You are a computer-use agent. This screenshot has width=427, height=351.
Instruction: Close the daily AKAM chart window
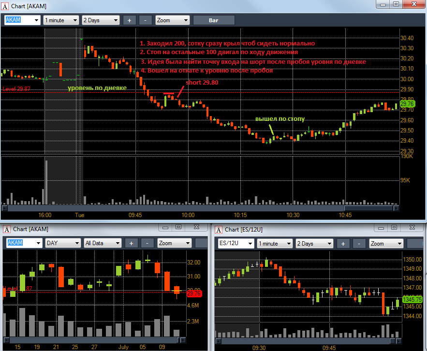196,227
